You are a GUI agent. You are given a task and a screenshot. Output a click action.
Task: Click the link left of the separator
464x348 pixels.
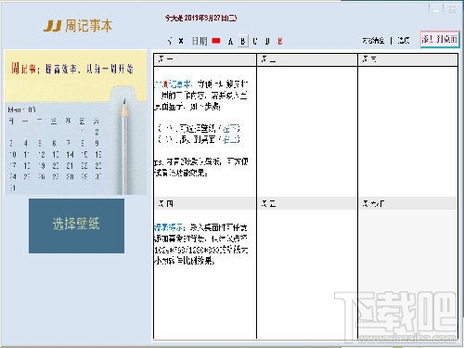(x=373, y=40)
